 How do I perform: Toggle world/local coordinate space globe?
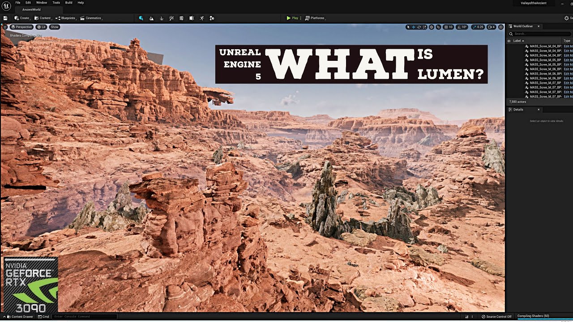pyautogui.click(x=432, y=27)
